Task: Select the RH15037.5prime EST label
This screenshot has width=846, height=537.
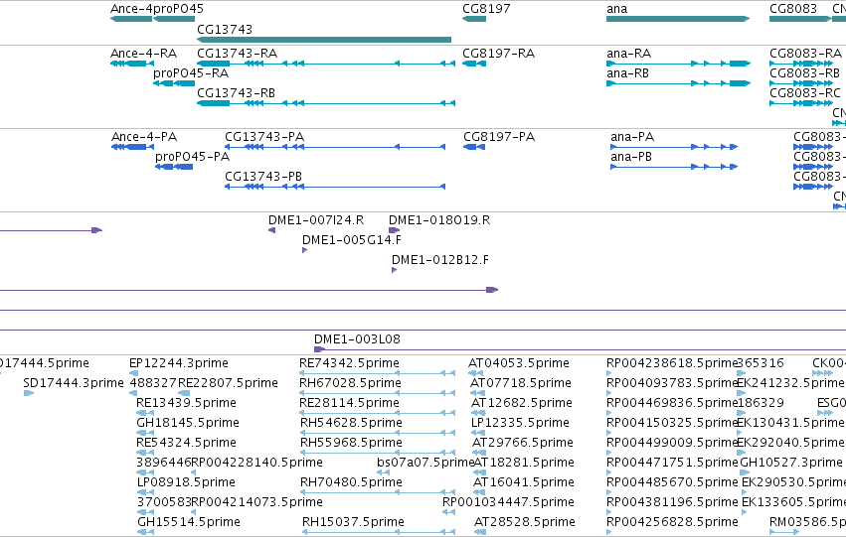Action: coord(353,522)
